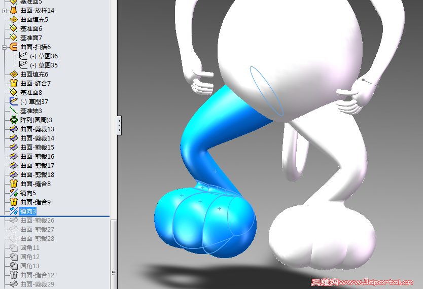This screenshot has height=289, width=423.
Task: Select sketch (-) 草图36
Action: tap(44, 56)
